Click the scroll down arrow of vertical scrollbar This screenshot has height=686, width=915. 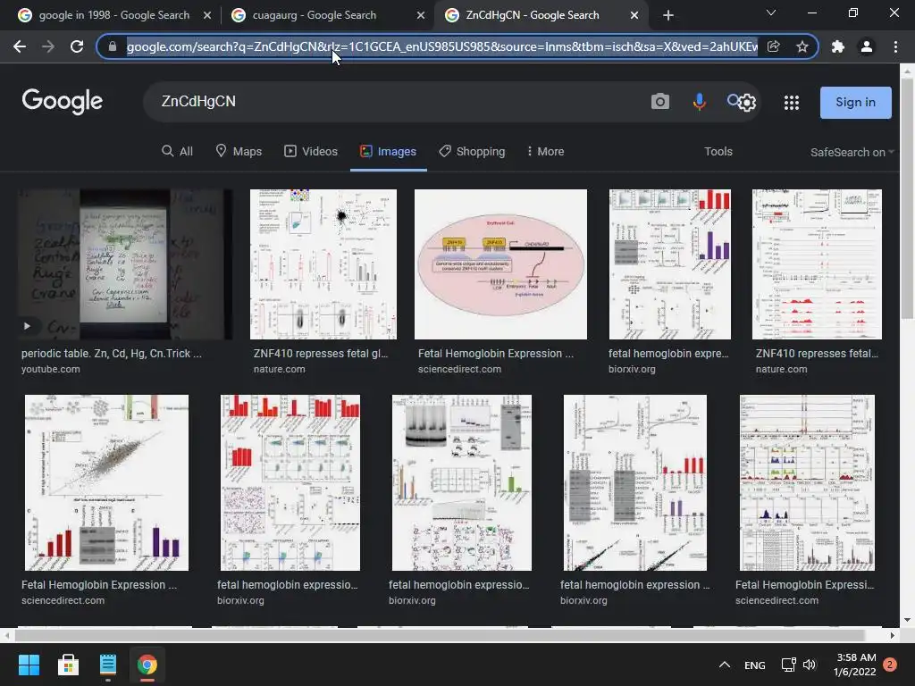pos(907,620)
